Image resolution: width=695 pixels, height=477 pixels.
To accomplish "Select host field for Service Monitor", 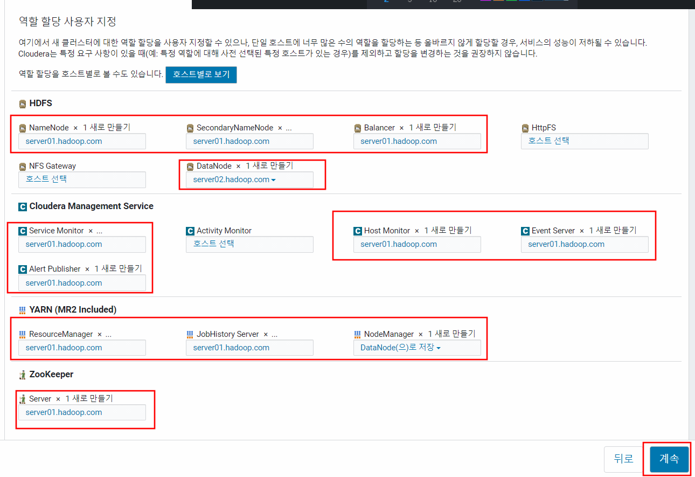I will point(82,244).
